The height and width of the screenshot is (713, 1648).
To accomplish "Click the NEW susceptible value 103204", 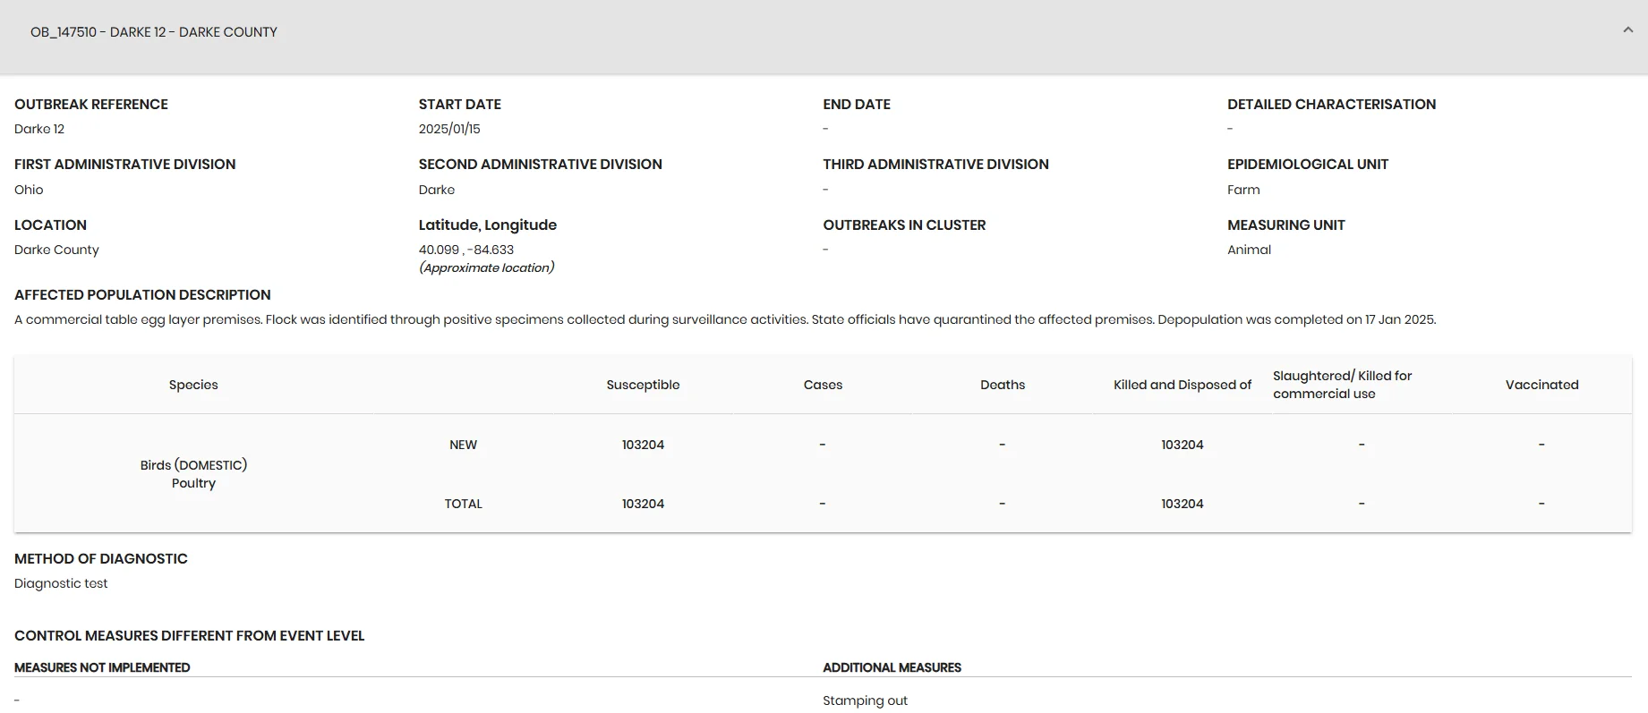I will pos(643,445).
